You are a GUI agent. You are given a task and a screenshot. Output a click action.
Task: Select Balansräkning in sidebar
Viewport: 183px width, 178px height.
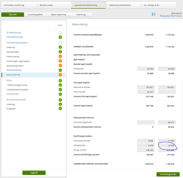pyautogui.click(x=13, y=75)
